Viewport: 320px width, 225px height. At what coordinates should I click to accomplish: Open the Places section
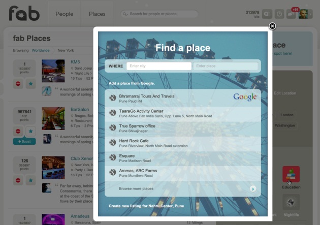(97, 14)
